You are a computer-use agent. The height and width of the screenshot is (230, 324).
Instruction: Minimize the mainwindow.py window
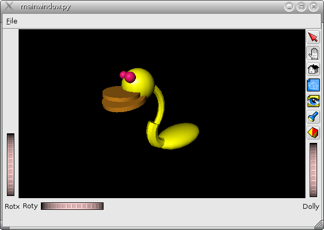tap(289, 7)
